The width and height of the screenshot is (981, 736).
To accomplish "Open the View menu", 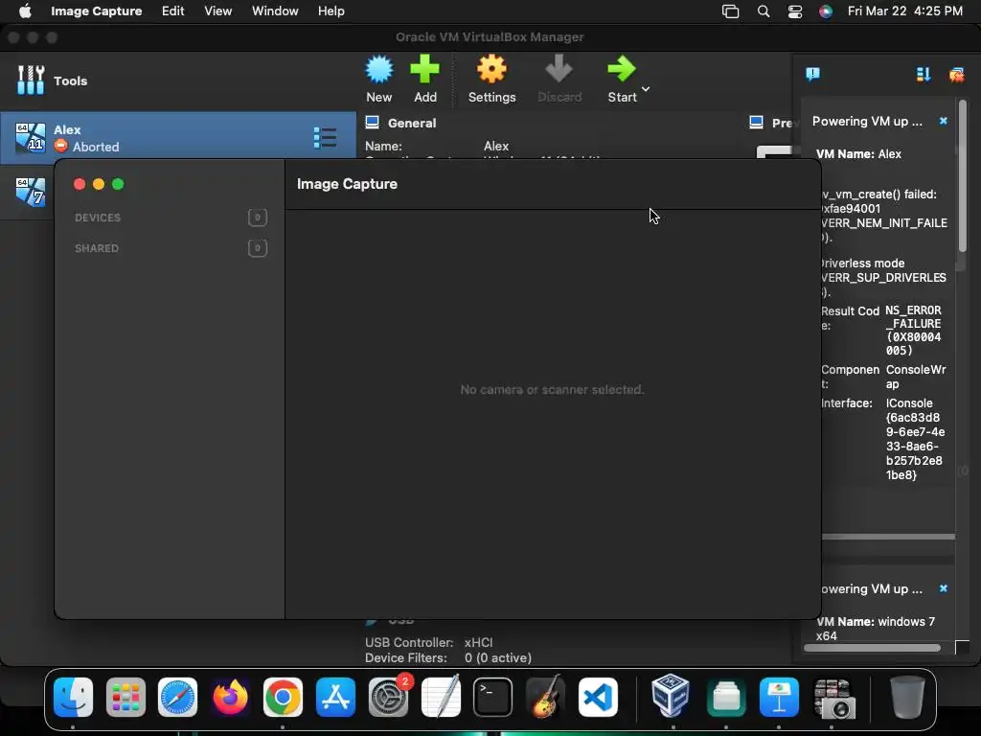I will [x=217, y=11].
